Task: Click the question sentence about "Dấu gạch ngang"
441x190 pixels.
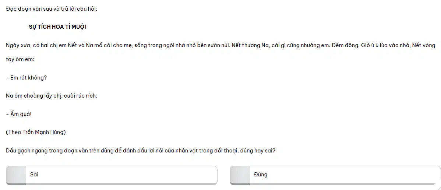Action: point(140,151)
